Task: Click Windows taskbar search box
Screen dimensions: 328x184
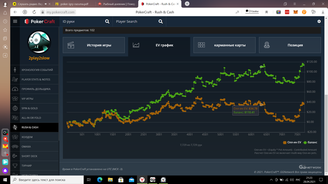Action: [x=47, y=180]
